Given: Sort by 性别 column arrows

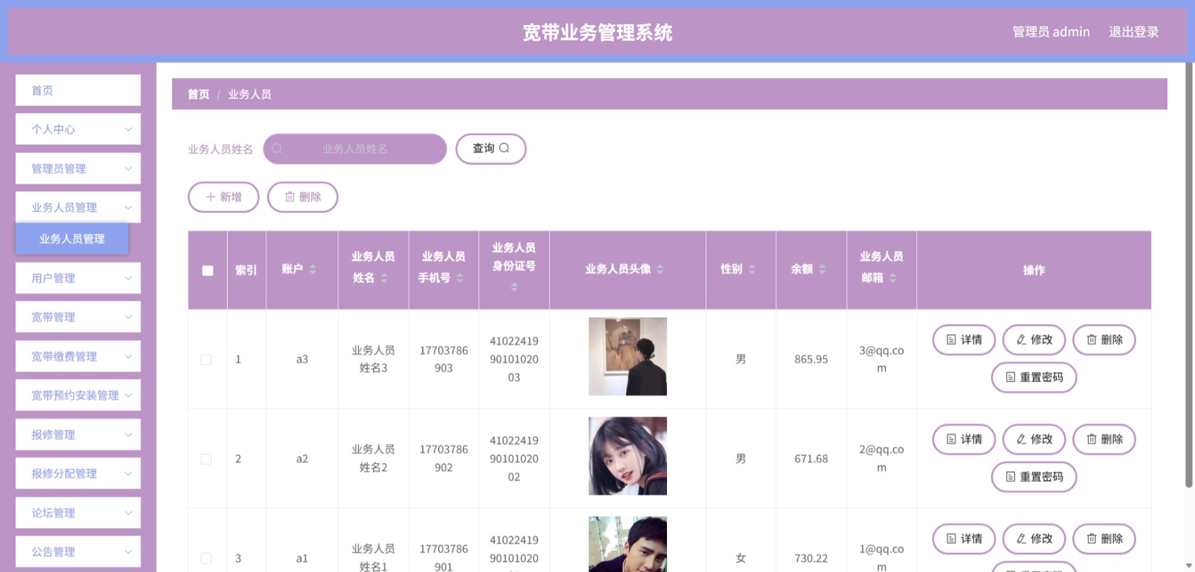Looking at the screenshot, I should click(x=752, y=270).
